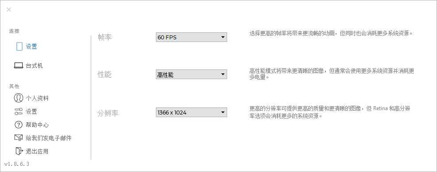Open the 分辨率 1366 x 1024 dropdown
This screenshot has height=172, width=437.
(x=191, y=112)
